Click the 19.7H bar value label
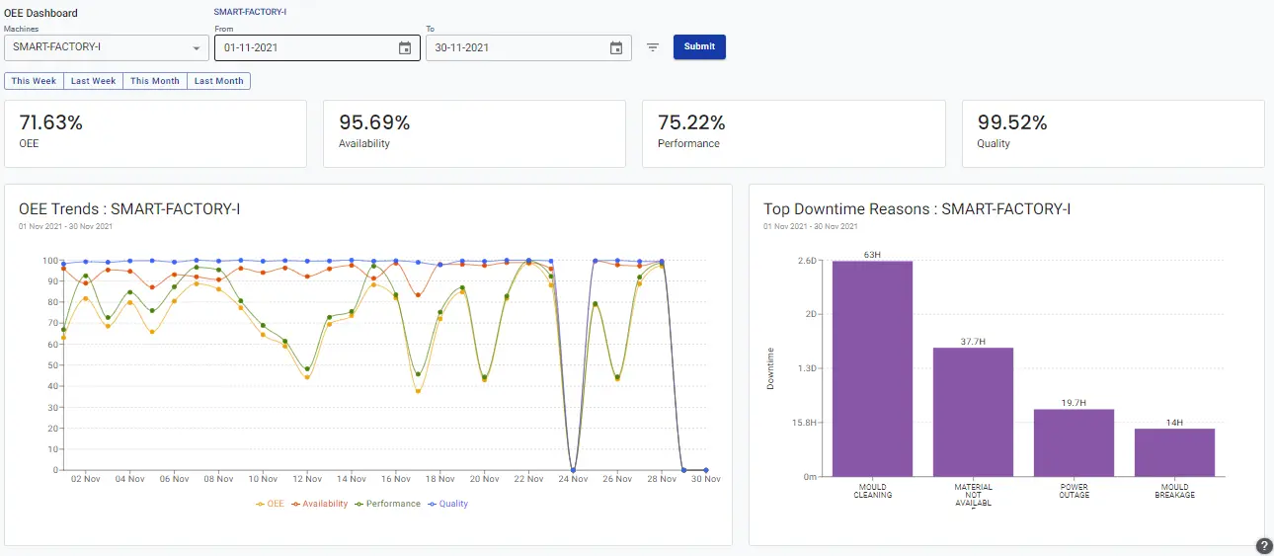 tap(1074, 403)
